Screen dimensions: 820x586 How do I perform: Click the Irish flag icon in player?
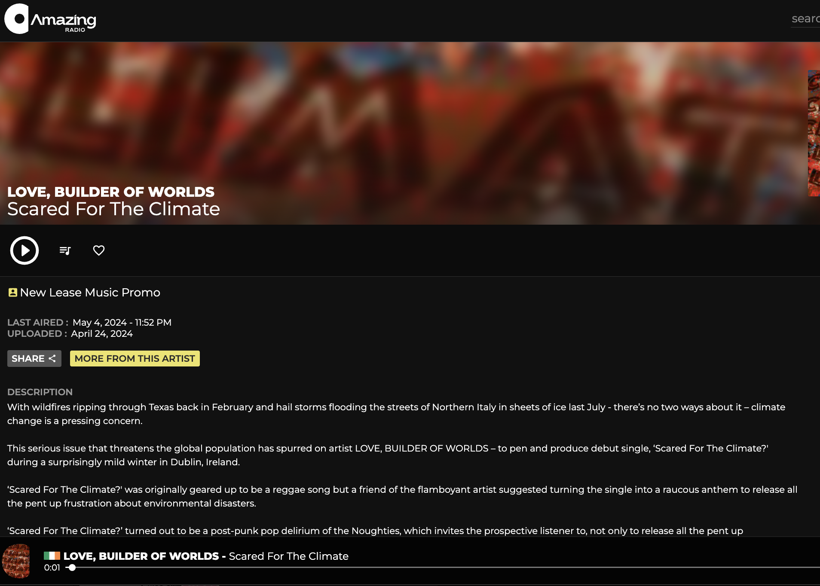(52, 556)
